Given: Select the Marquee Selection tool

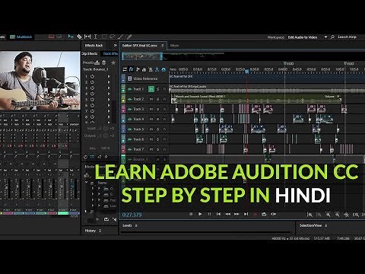Looking at the screenshot, I should coord(104,37).
